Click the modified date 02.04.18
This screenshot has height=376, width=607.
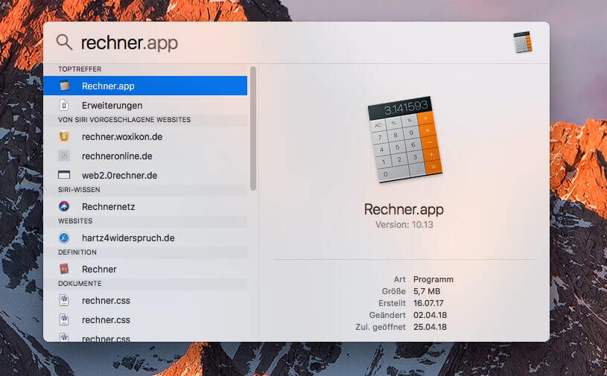430,315
